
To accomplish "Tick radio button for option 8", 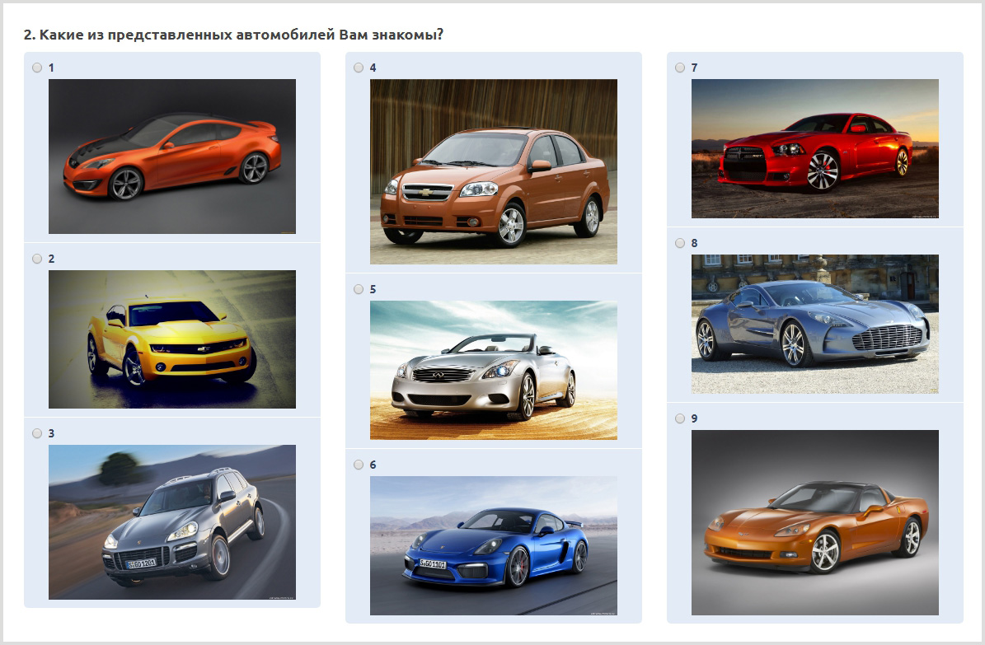I will pyautogui.click(x=680, y=243).
